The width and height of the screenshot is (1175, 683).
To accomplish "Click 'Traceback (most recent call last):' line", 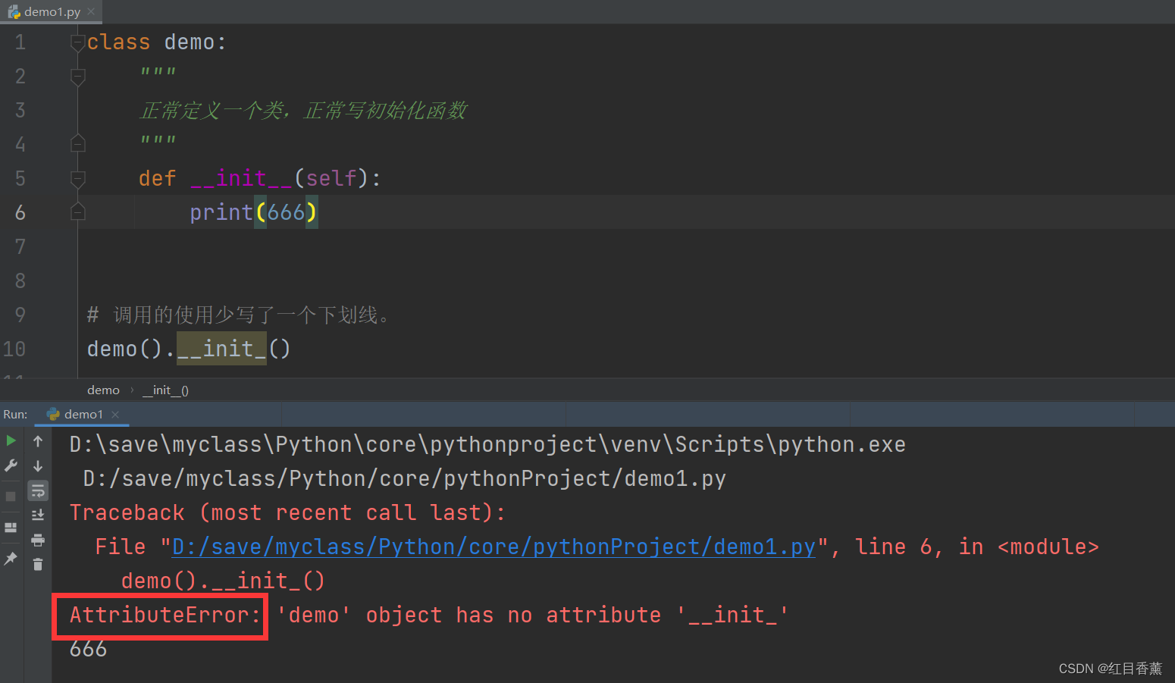I will click(x=287, y=512).
